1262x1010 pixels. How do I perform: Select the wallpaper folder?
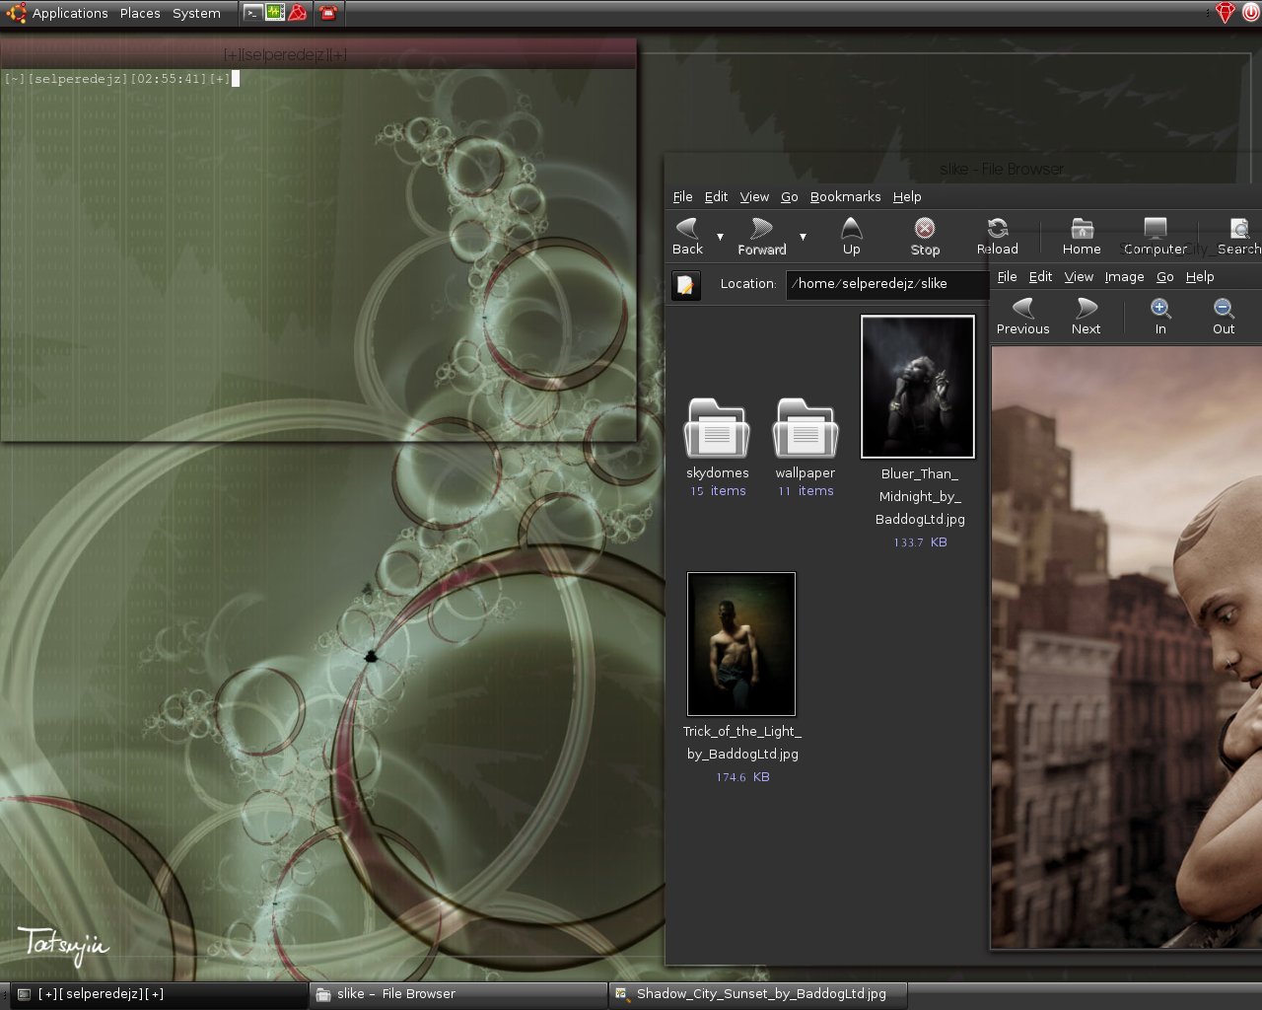point(806,427)
